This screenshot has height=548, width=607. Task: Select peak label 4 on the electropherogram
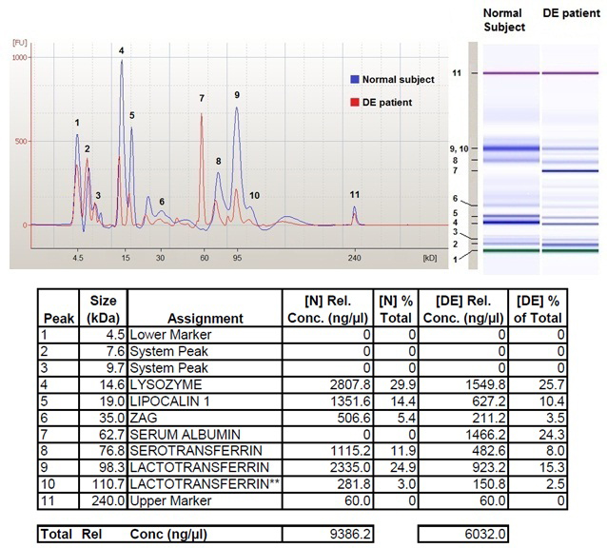pos(121,50)
